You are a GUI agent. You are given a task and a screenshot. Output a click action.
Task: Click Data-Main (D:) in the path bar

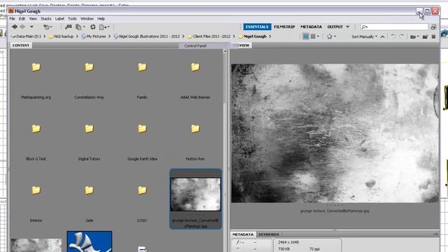pyautogui.click(x=27, y=36)
